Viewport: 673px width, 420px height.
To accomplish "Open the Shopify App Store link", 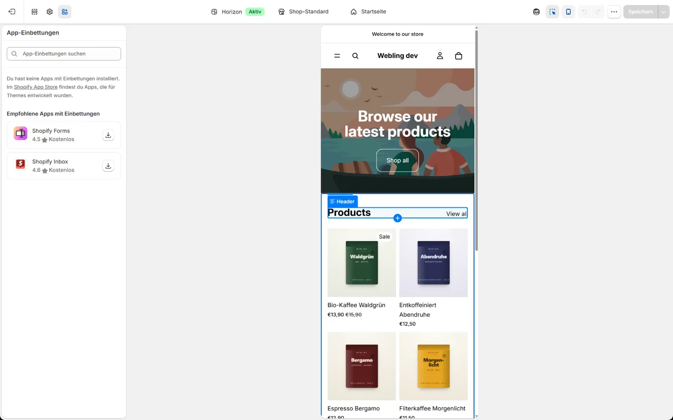I will click(36, 87).
